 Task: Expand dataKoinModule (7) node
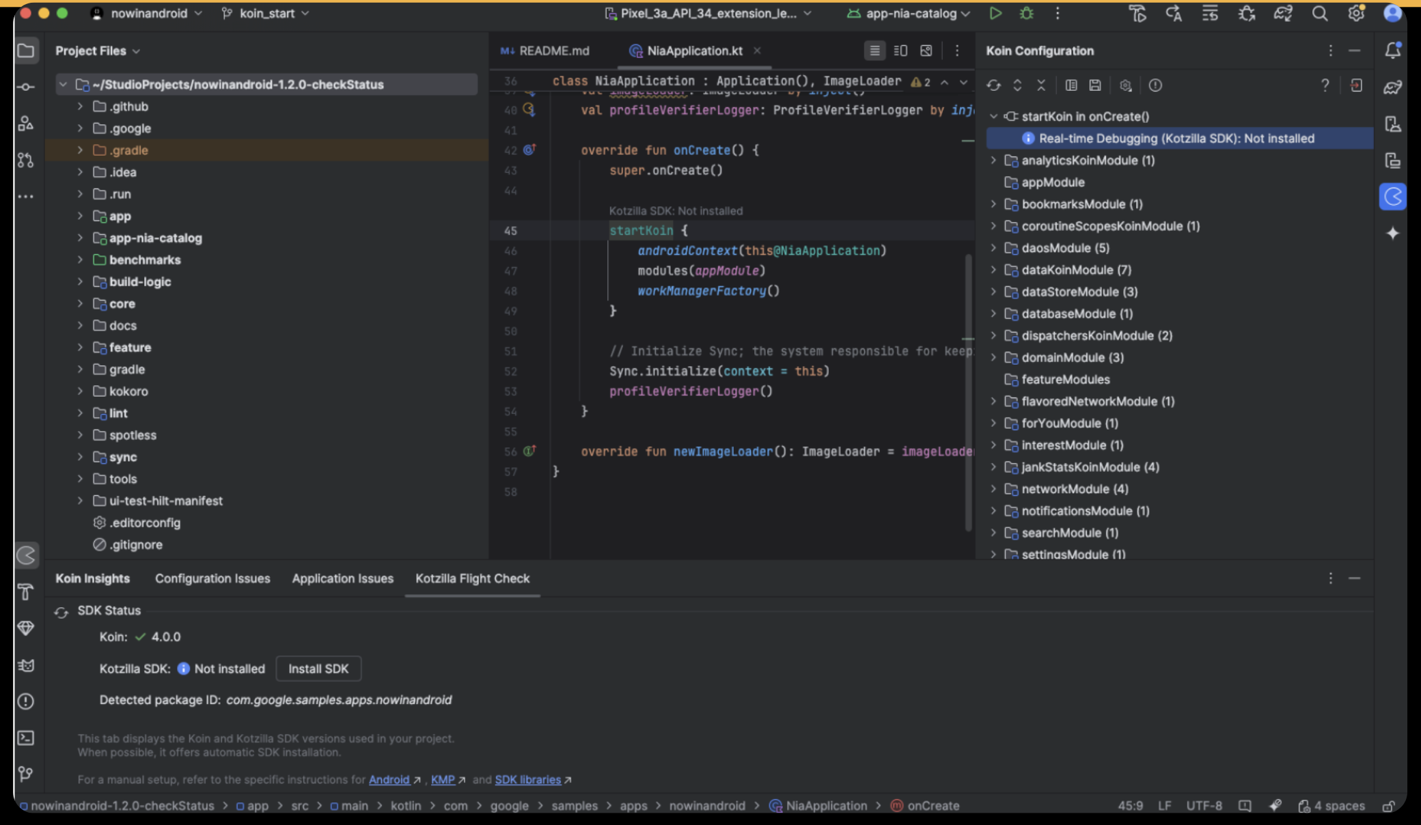[x=993, y=270]
